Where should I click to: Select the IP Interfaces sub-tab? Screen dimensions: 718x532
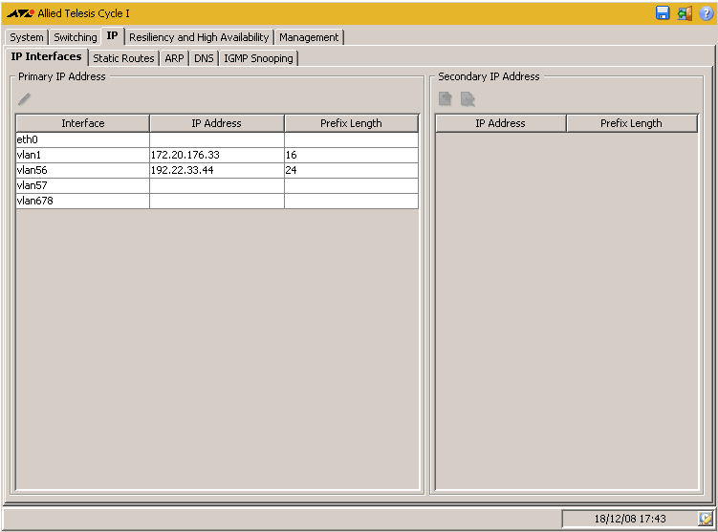click(46, 56)
